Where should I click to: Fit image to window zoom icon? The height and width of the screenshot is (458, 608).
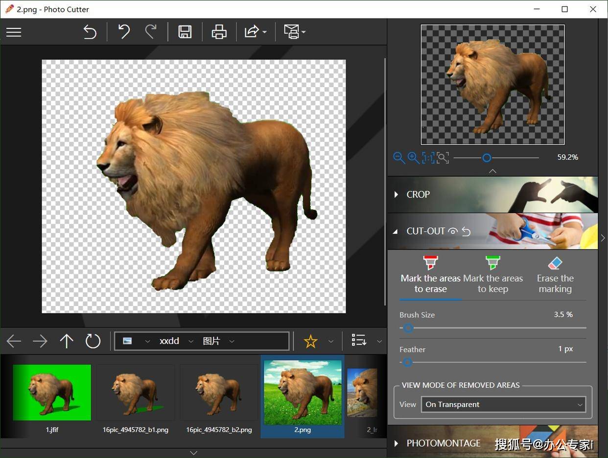[x=443, y=158]
